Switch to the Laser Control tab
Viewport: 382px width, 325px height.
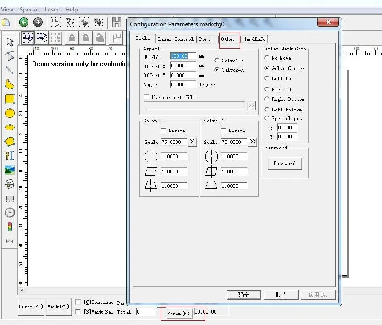tap(176, 39)
